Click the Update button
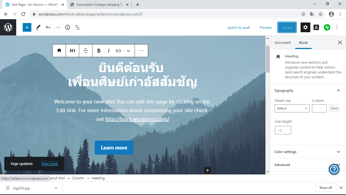 click(x=287, y=27)
